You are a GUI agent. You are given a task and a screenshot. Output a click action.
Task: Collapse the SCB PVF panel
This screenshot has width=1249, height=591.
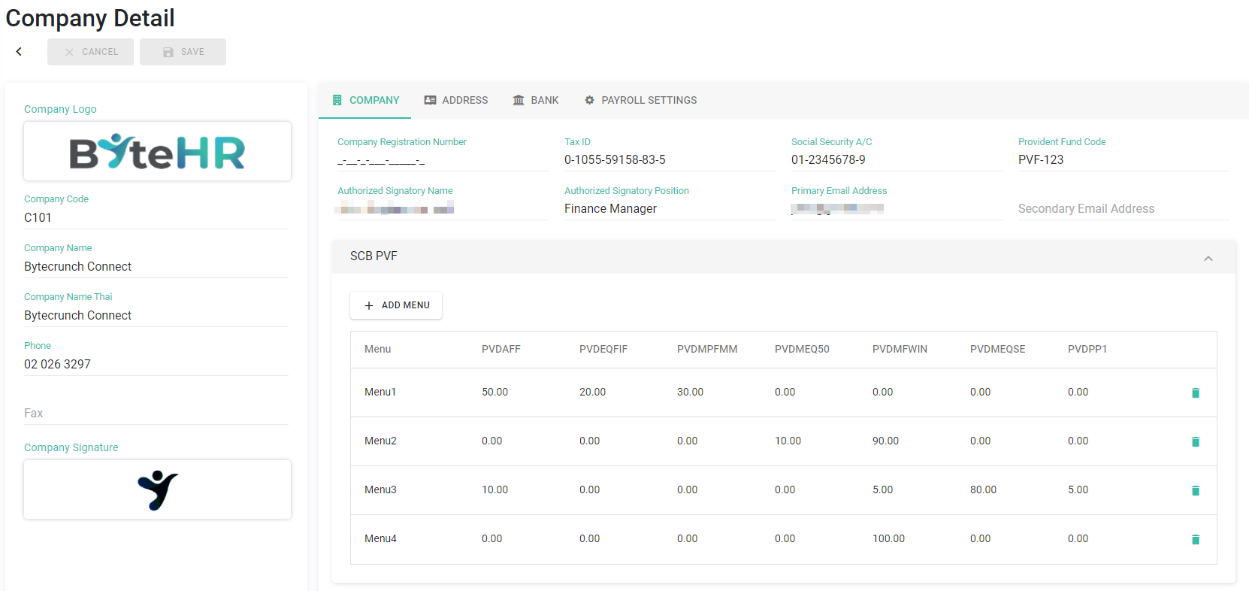pyautogui.click(x=1208, y=258)
